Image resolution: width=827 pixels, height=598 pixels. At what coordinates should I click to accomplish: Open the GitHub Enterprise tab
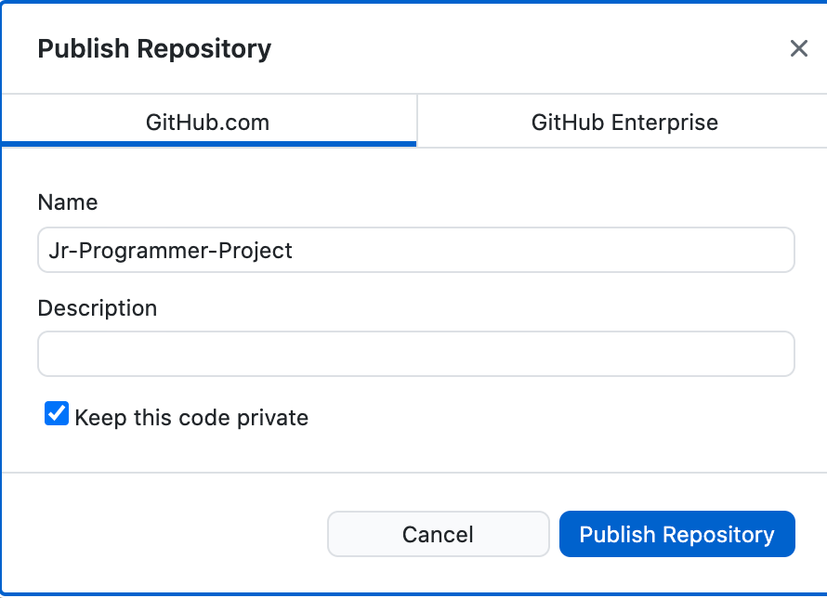[x=624, y=122]
